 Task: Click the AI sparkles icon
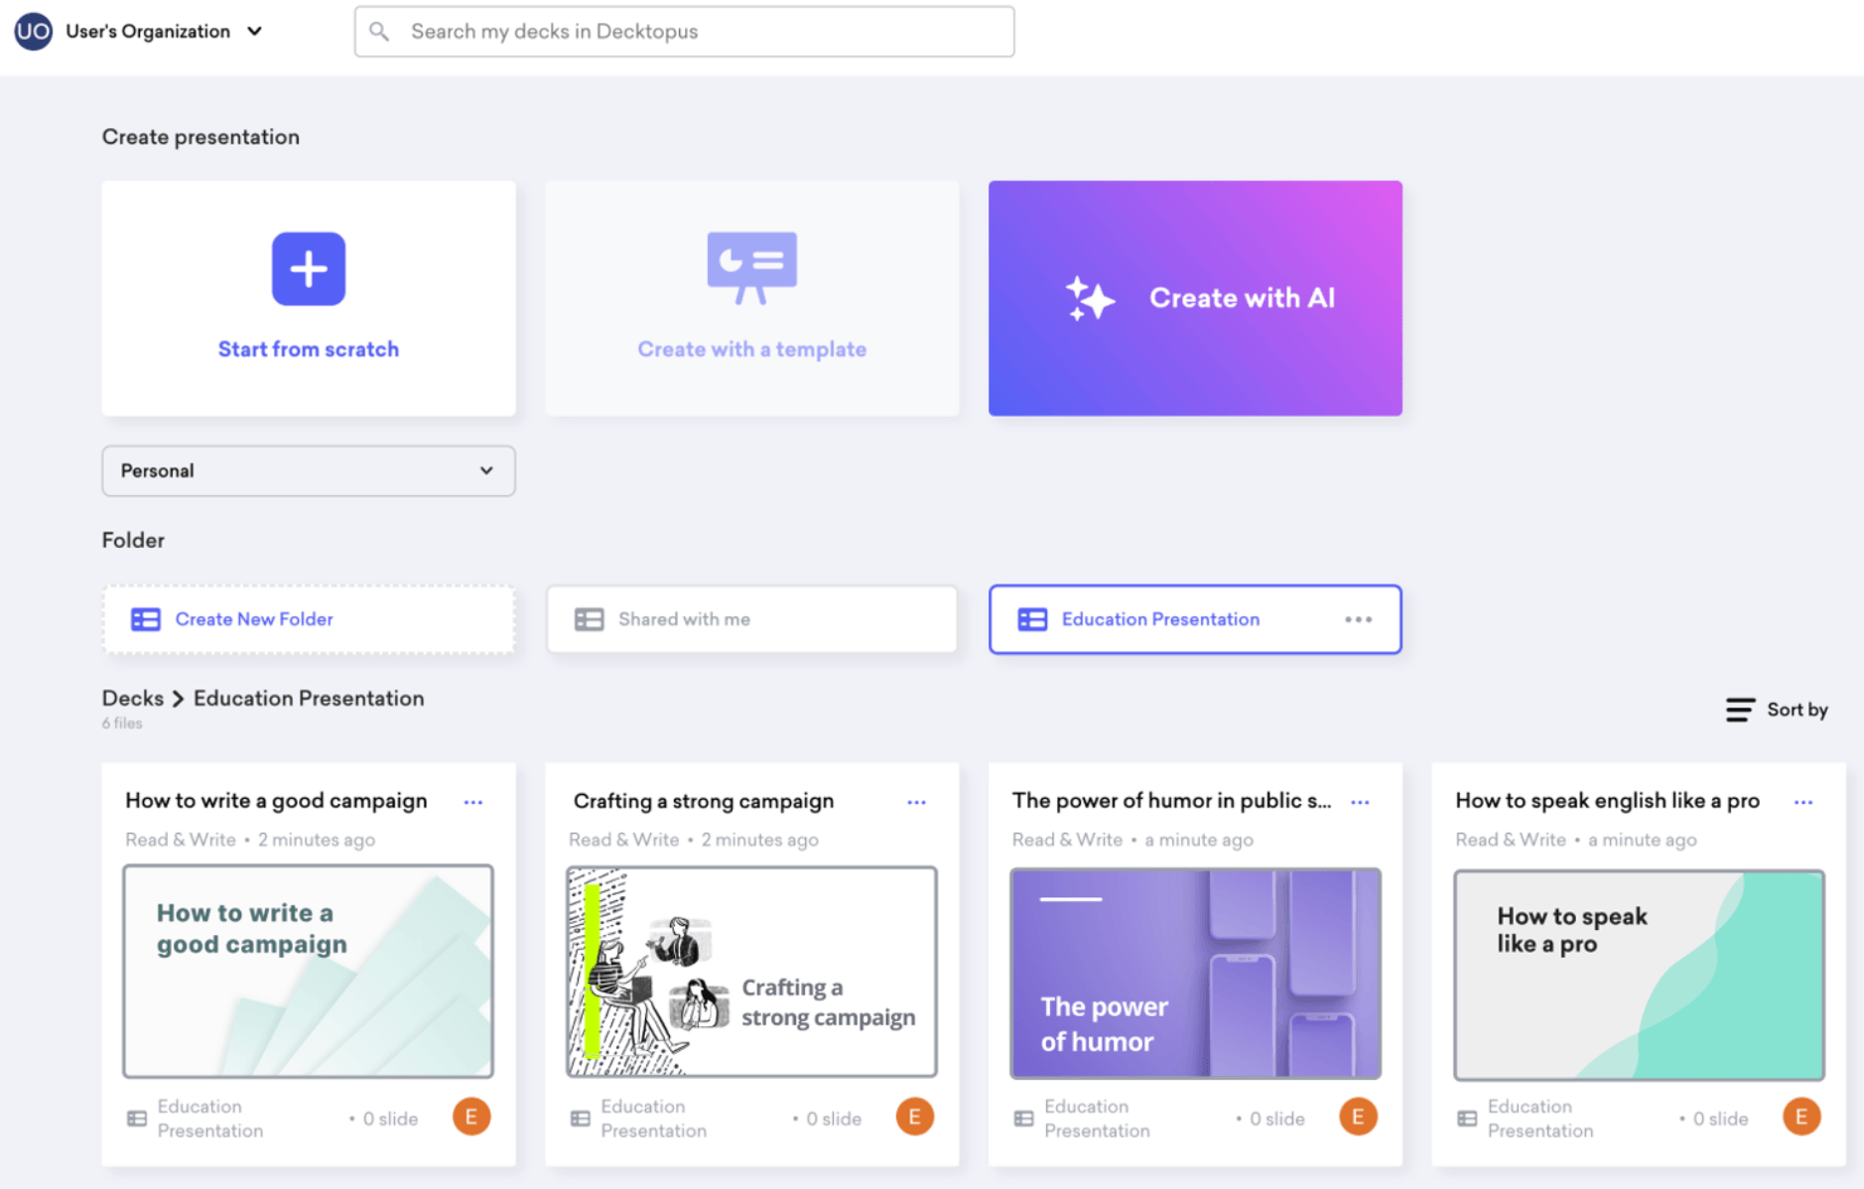[x=1089, y=299]
